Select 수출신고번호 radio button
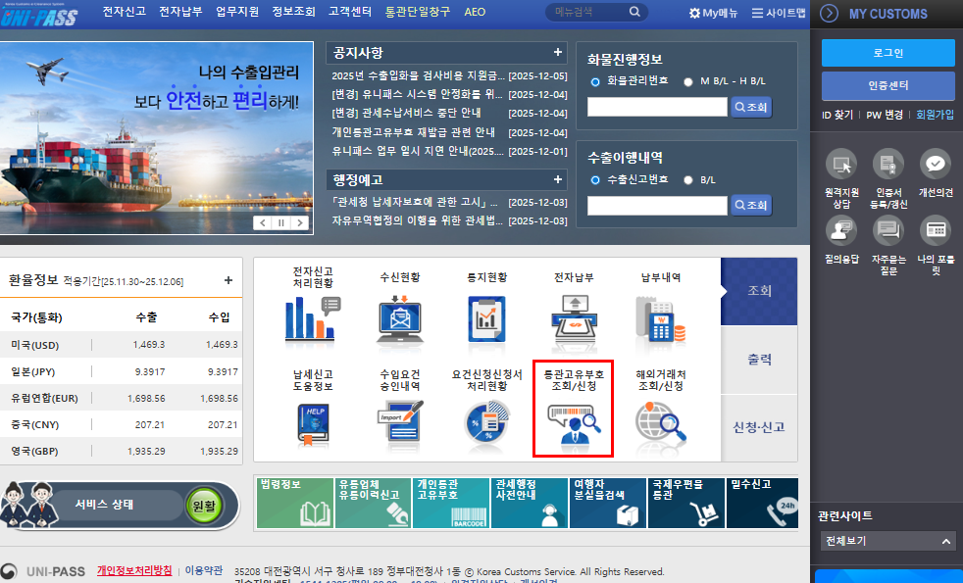The height and width of the screenshot is (583, 963). [x=594, y=180]
